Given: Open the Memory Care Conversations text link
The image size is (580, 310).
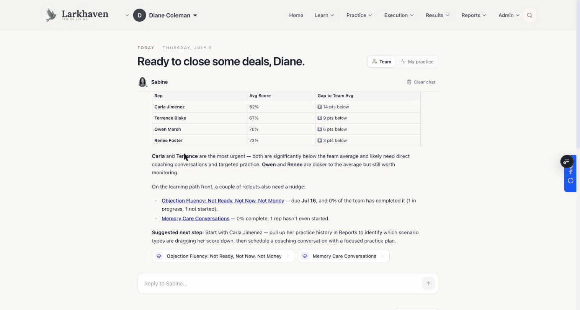Looking at the screenshot, I should coord(195,218).
